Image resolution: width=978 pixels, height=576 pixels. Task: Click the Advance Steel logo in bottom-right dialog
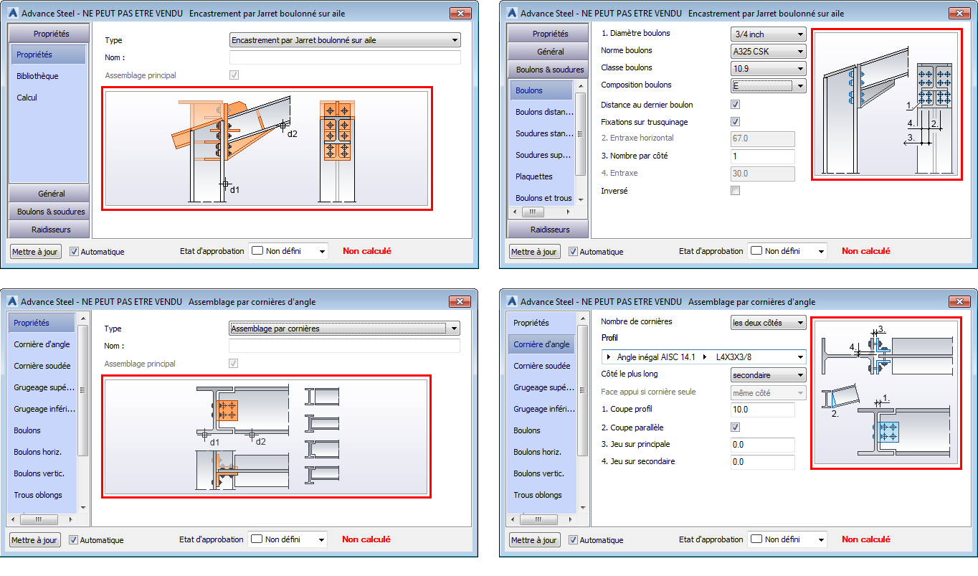tap(511, 302)
